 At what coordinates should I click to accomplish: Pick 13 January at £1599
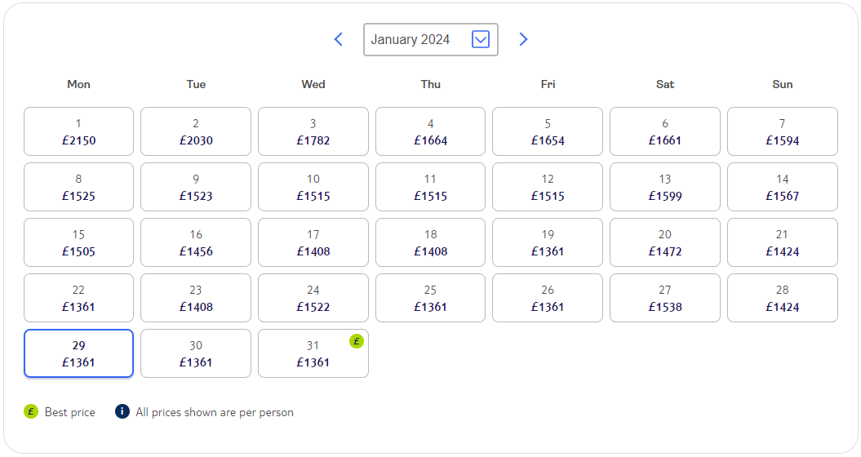(665, 187)
